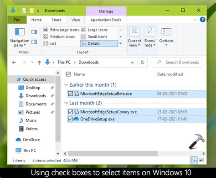Click This PC in the address bar

click(x=64, y=63)
